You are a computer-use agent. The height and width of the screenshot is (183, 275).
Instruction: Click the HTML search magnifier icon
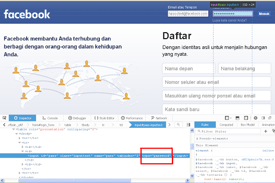pyautogui.click(x=178, y=125)
